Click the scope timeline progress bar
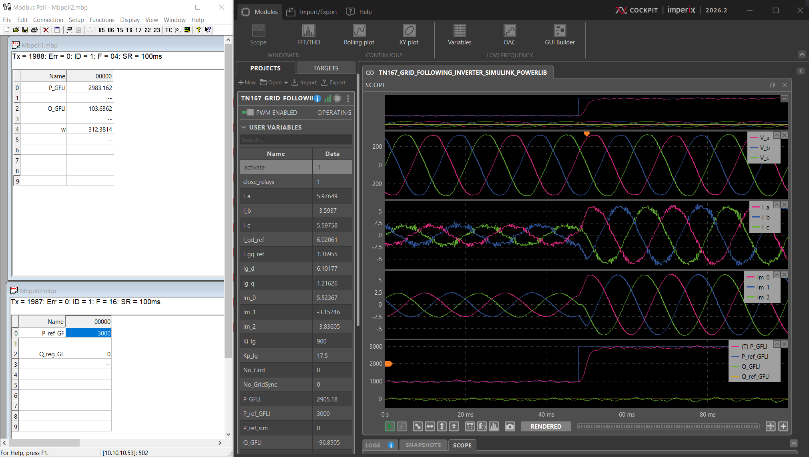The width and height of the screenshot is (809, 457). (x=668, y=427)
